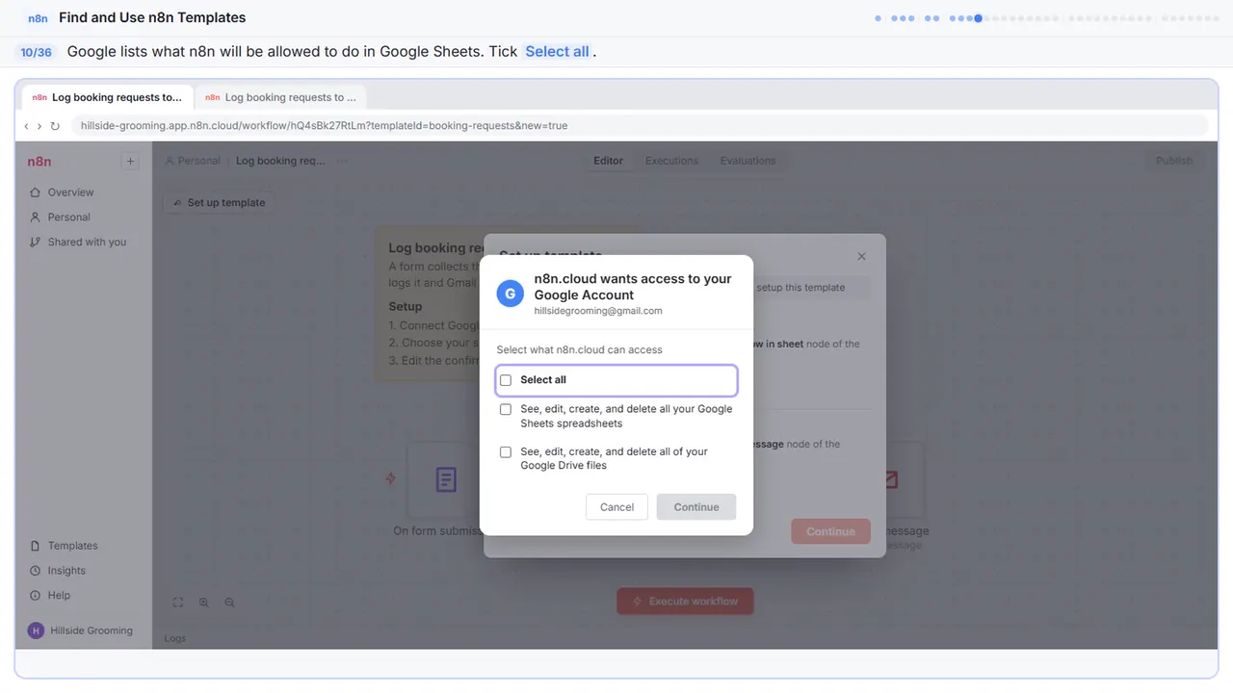The width and height of the screenshot is (1233, 693).
Task: Switch to the Executions tab
Action: click(x=671, y=161)
